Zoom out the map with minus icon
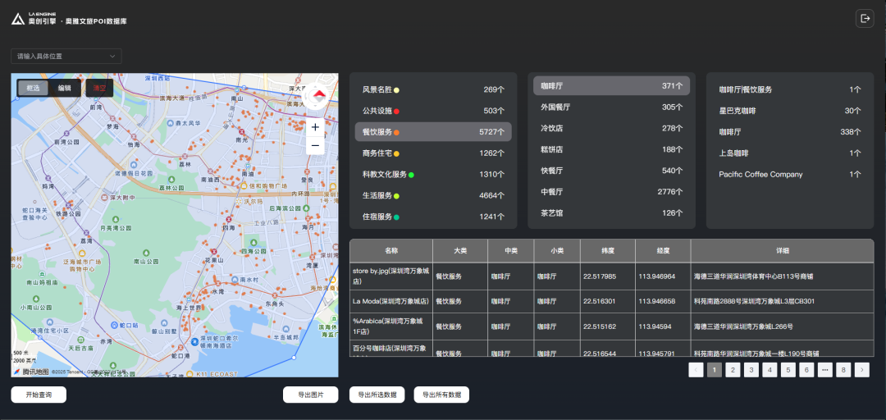The image size is (886, 420). [x=315, y=146]
